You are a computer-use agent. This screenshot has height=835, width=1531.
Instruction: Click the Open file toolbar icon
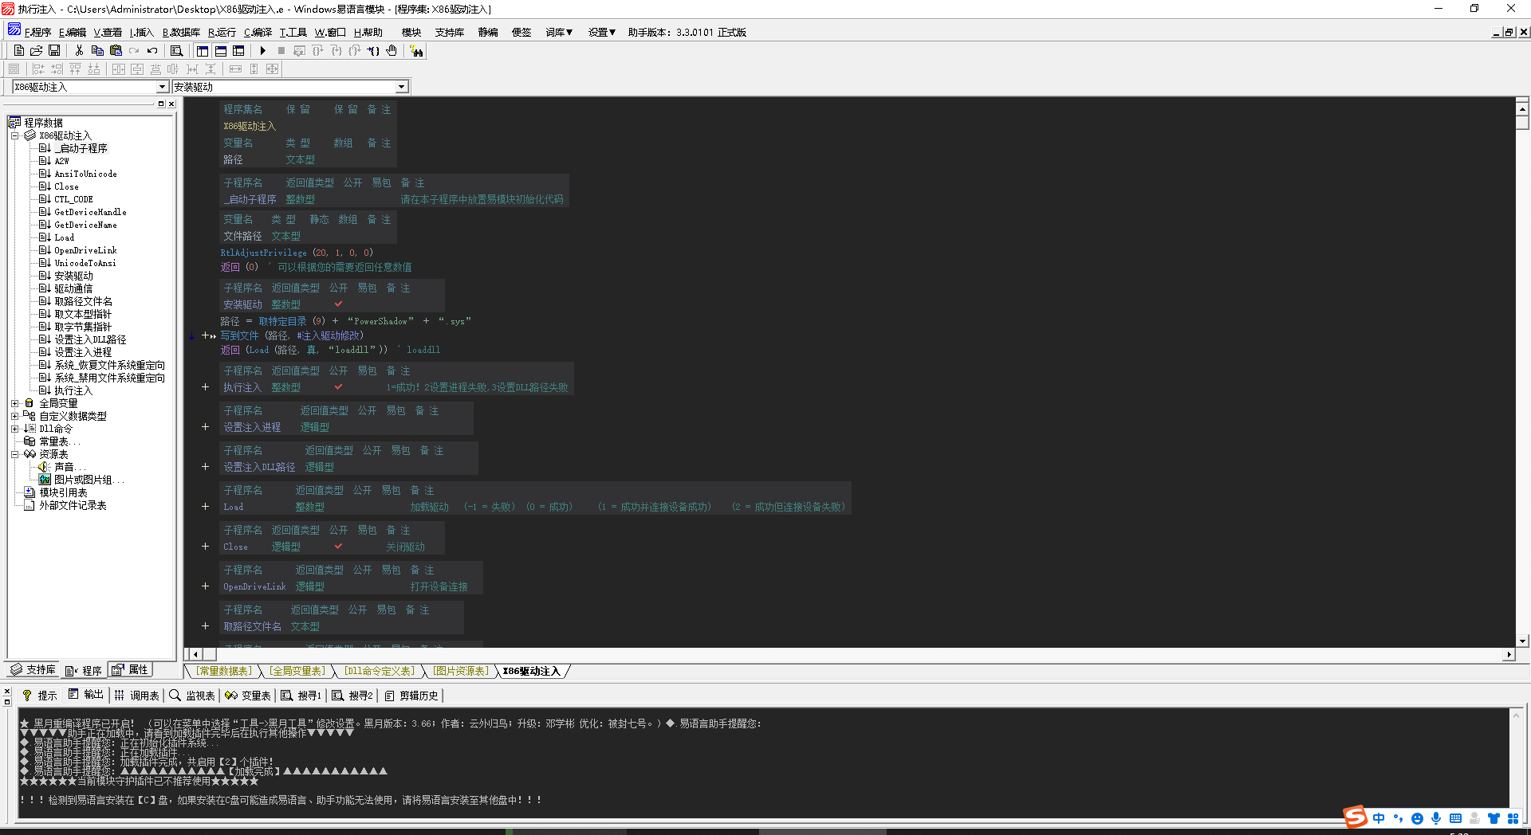[x=36, y=50]
